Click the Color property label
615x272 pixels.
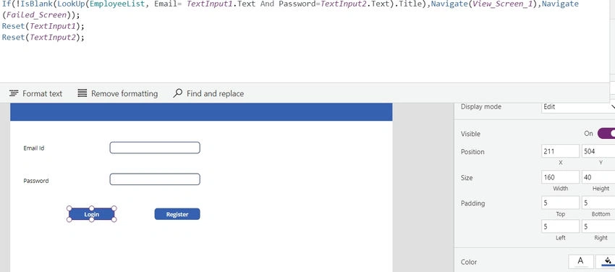(x=469, y=262)
